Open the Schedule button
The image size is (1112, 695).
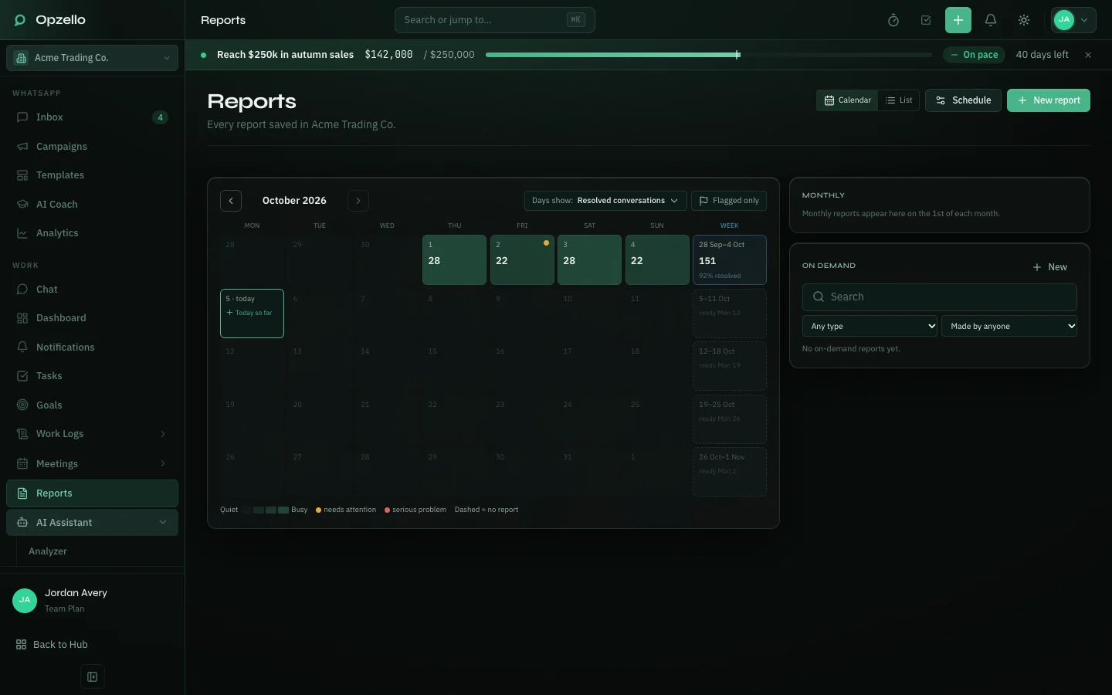click(964, 100)
